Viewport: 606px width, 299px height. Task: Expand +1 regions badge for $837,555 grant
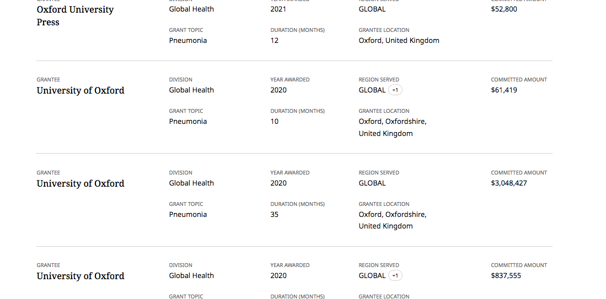pyautogui.click(x=395, y=275)
